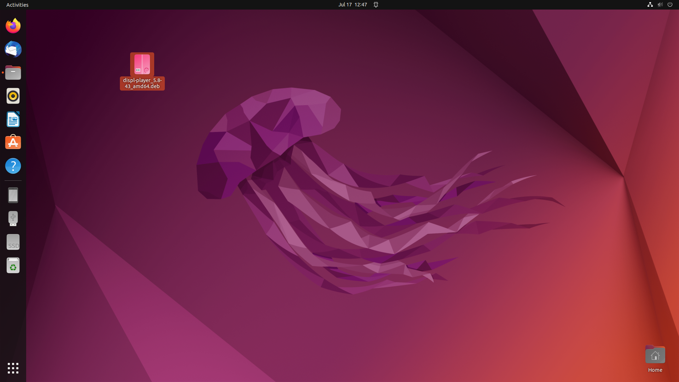The width and height of the screenshot is (679, 382).
Task: Open LibreOffice Writer
Action: click(x=13, y=120)
